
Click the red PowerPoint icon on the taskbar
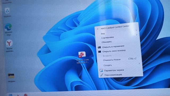pyautogui.click(x=25, y=95)
